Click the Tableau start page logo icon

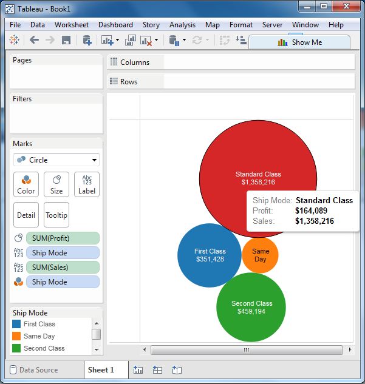pos(15,40)
